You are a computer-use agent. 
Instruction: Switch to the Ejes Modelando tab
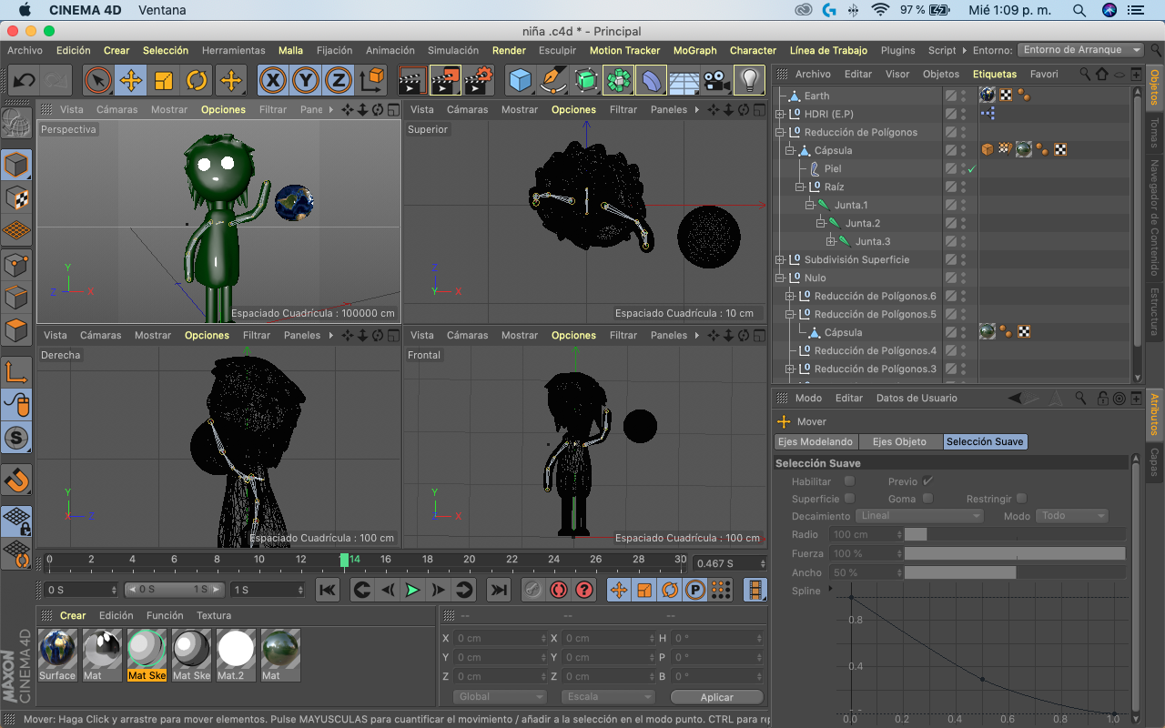point(815,441)
